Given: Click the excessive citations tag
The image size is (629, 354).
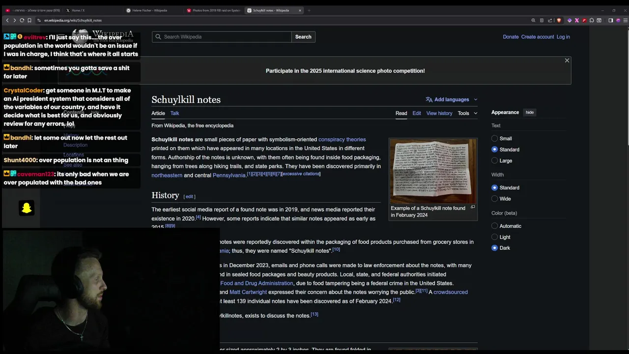Looking at the screenshot, I should pos(301,174).
